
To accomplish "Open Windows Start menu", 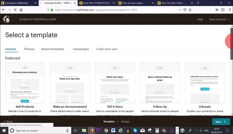I will coord(4,130).
